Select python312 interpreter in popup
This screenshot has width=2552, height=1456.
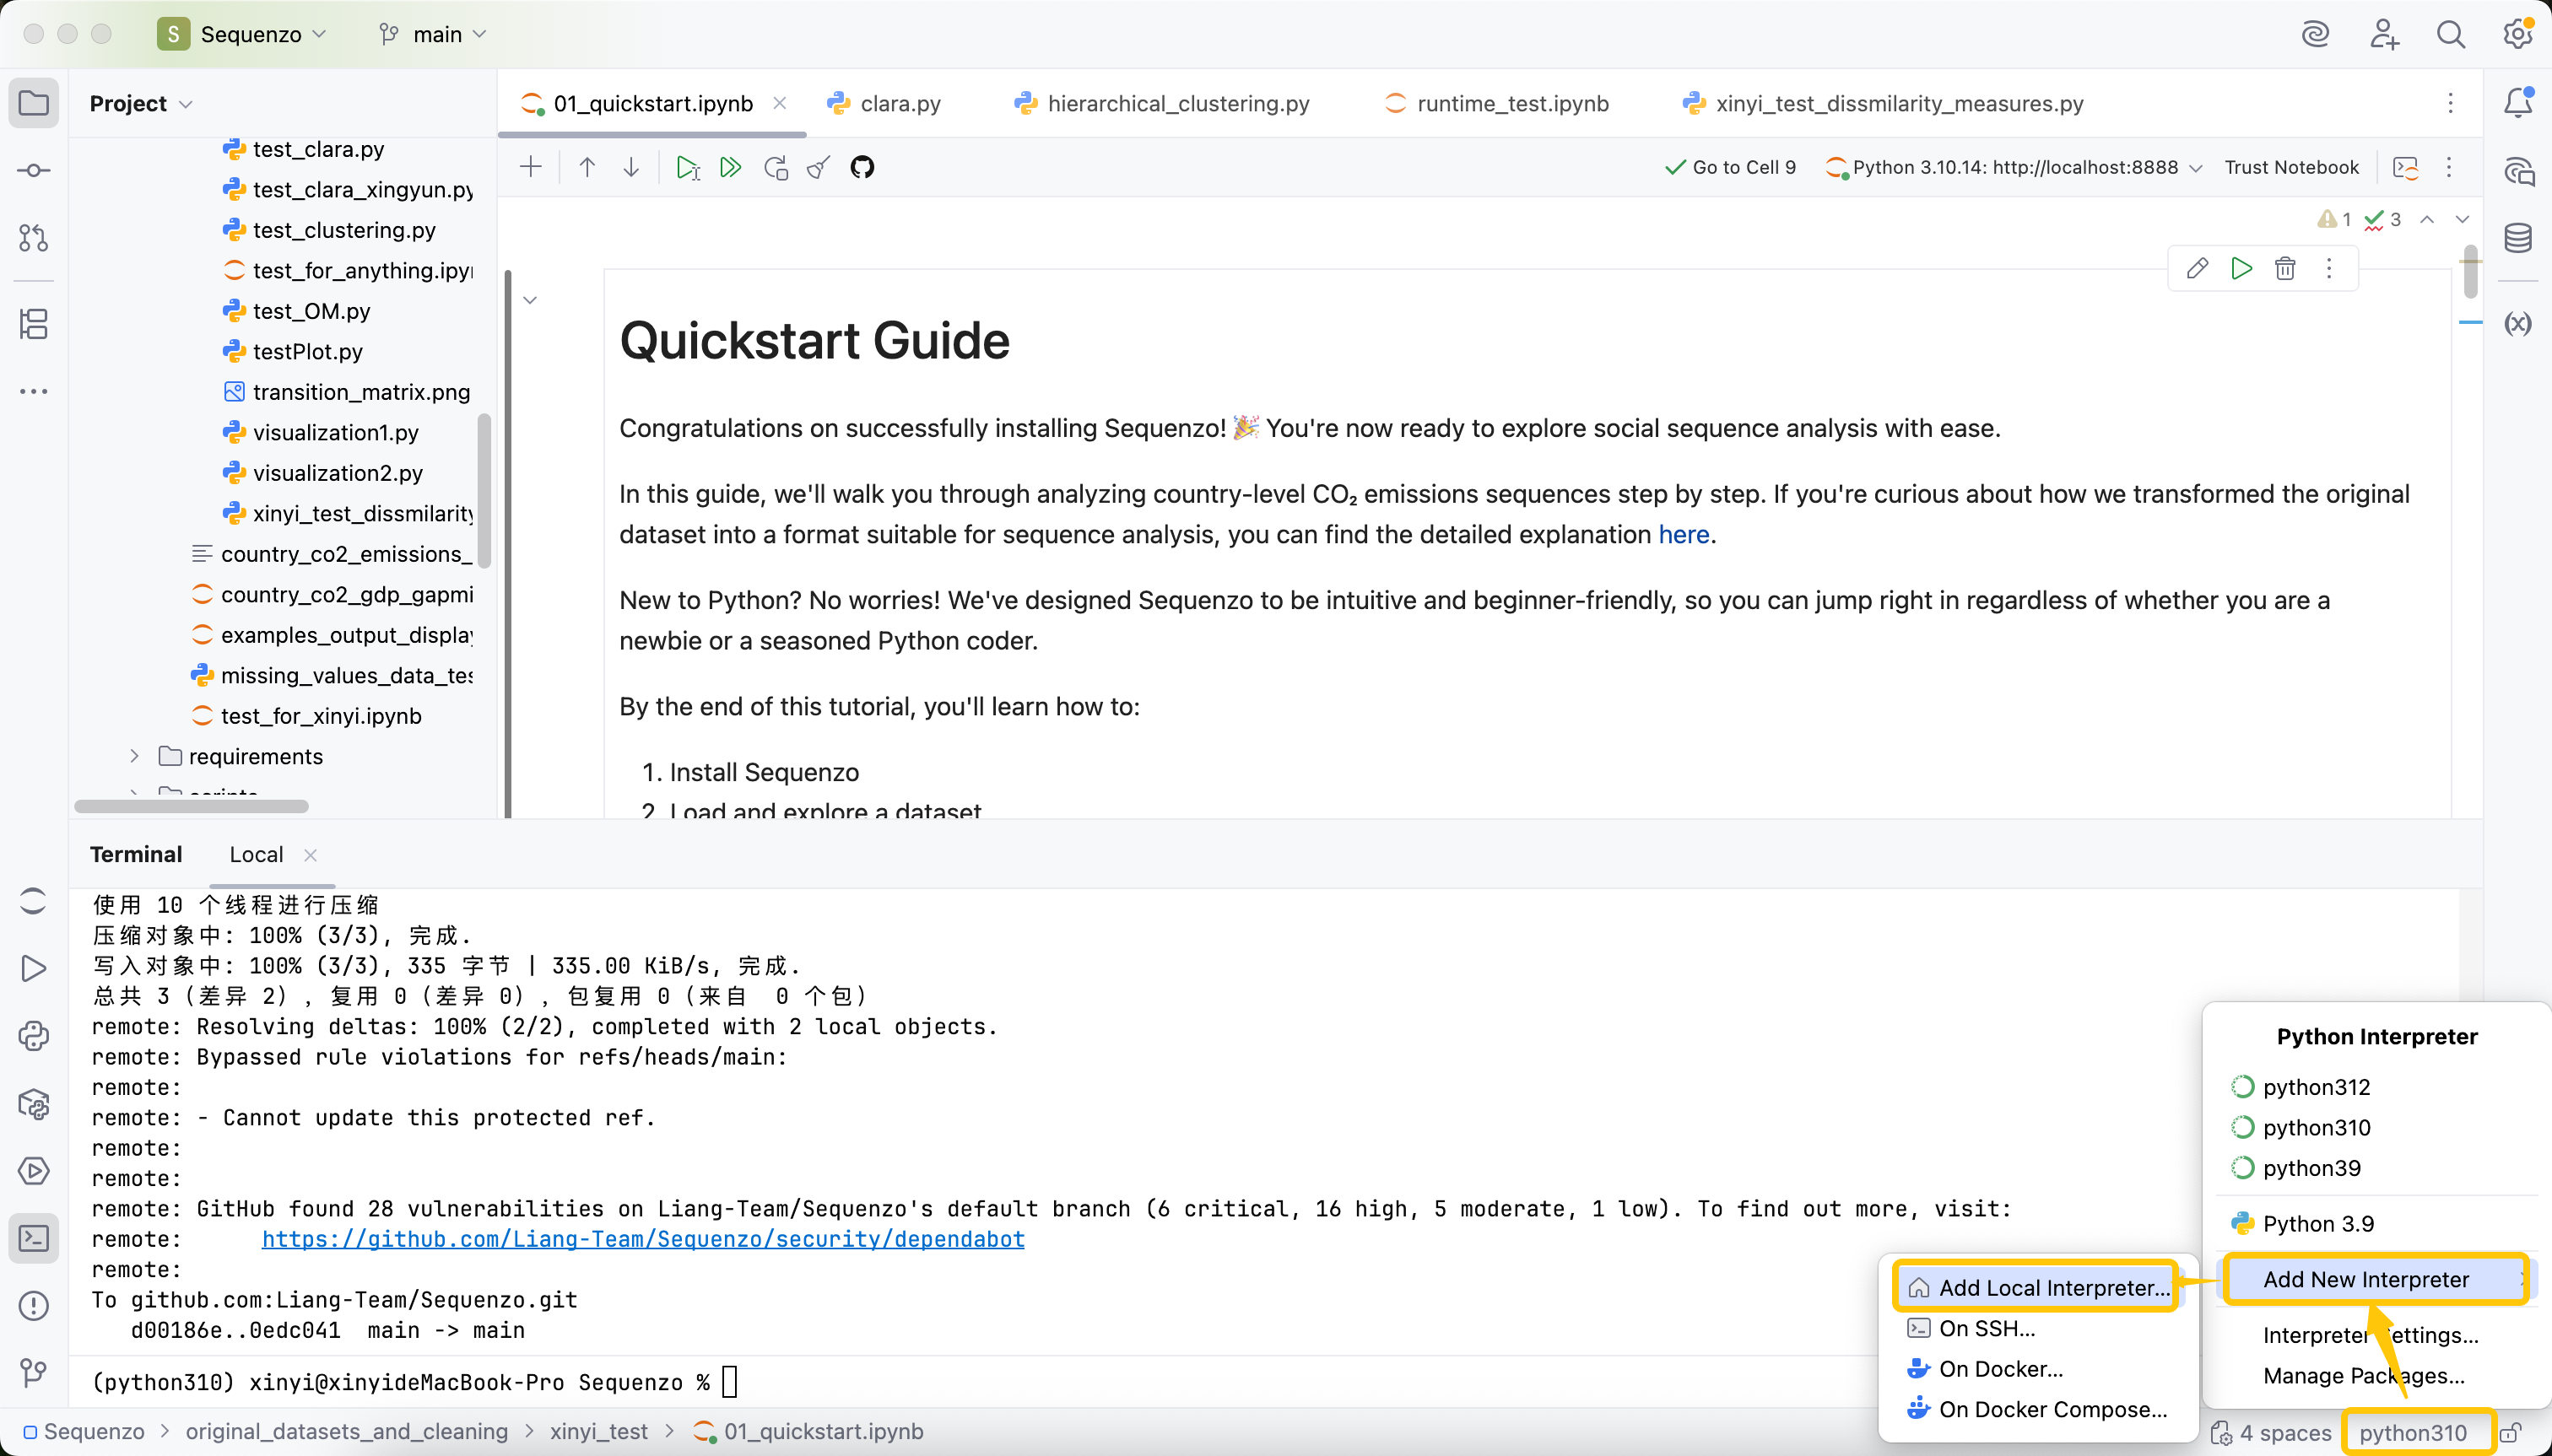(2316, 1087)
